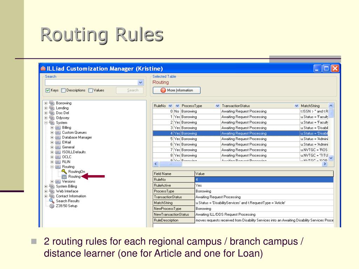The width and height of the screenshot is (359, 269).
Task: Click the grid scroll-down arrow
Action: coord(331,158)
